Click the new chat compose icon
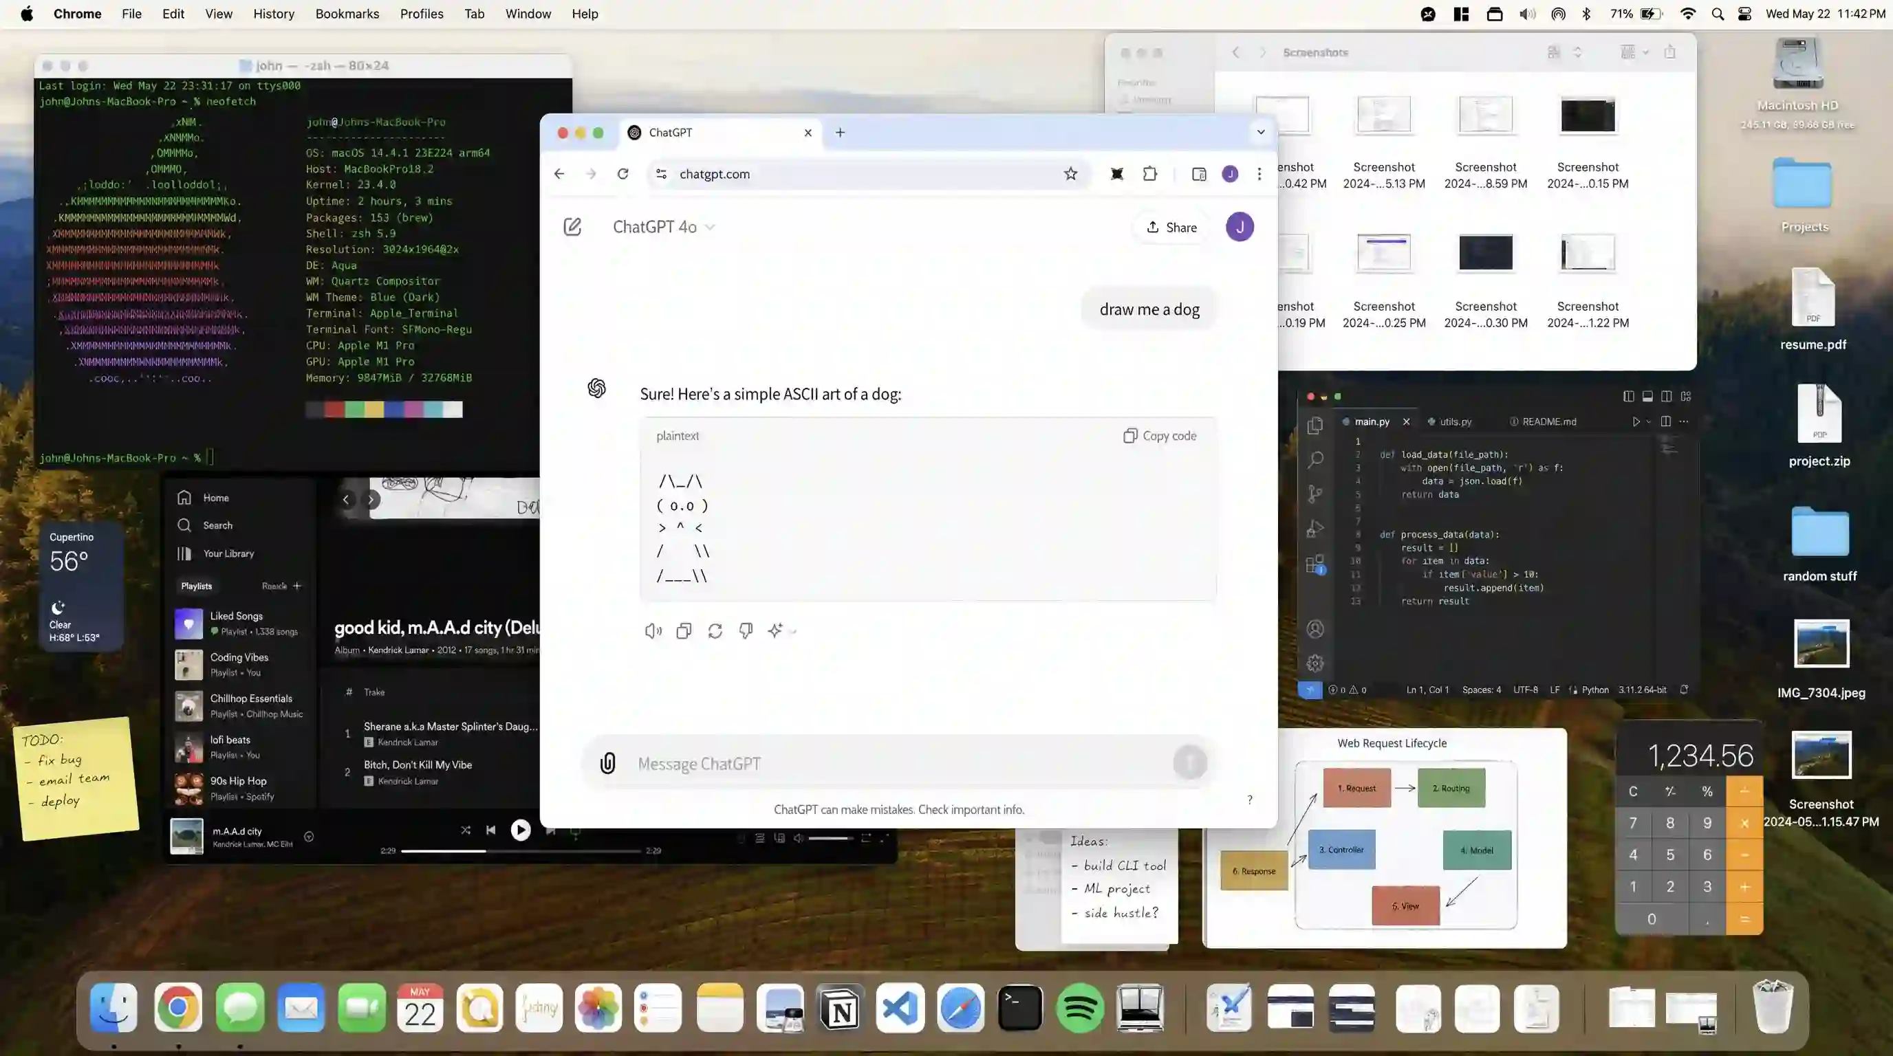 [x=572, y=227]
